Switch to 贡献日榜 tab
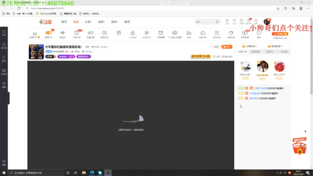 click(242, 52)
